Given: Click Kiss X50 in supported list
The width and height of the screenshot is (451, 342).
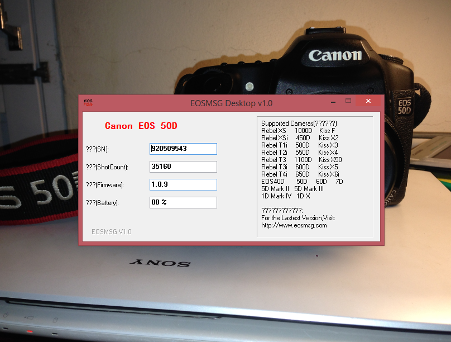Looking at the screenshot, I should pyautogui.click(x=330, y=160).
